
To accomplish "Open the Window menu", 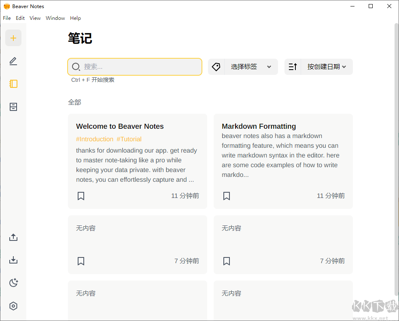I will point(55,18).
